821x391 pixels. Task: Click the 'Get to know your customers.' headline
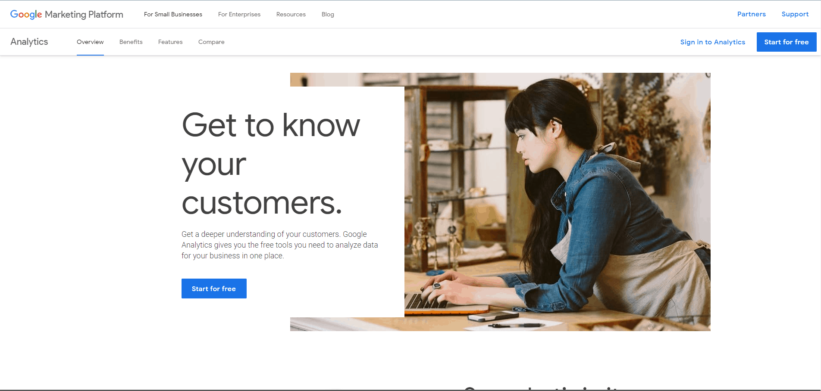coord(271,164)
